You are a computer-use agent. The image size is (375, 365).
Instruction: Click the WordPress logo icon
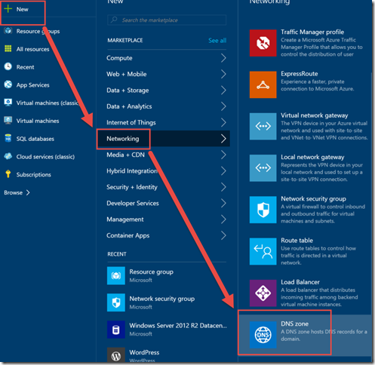[116, 355]
